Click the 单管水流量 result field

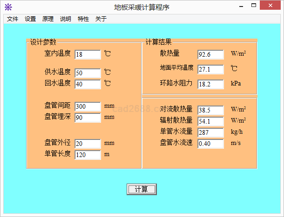pos(210,132)
